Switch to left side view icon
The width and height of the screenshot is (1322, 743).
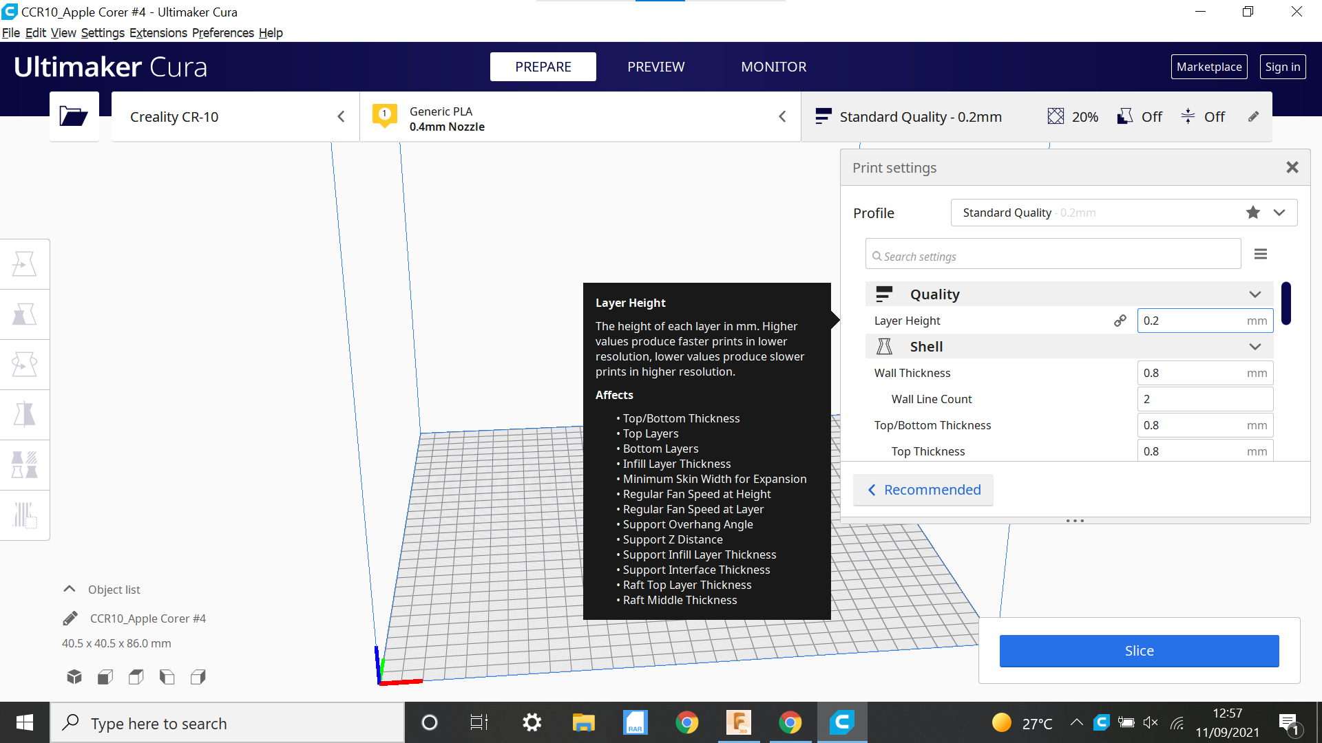coord(167,677)
